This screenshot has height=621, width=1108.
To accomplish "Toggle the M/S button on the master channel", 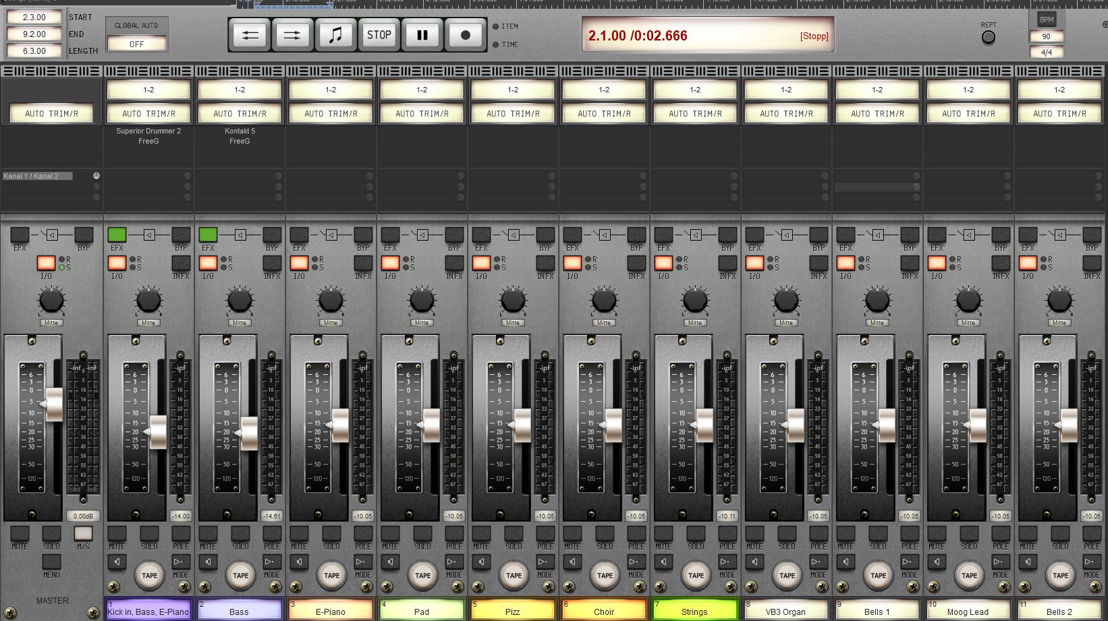I will [83, 534].
